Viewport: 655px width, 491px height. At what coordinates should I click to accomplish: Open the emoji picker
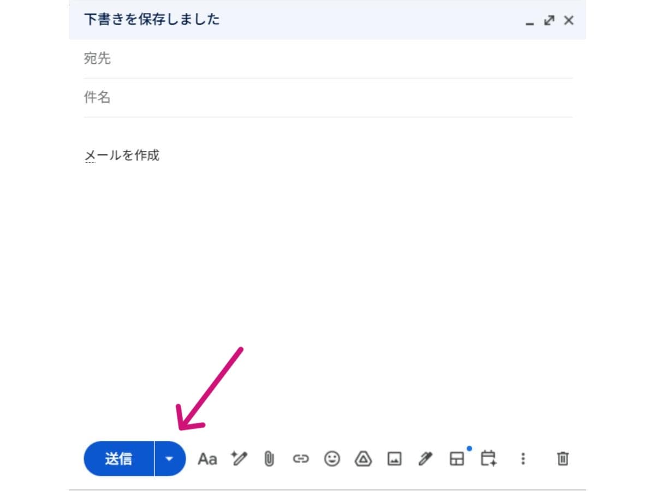(332, 459)
